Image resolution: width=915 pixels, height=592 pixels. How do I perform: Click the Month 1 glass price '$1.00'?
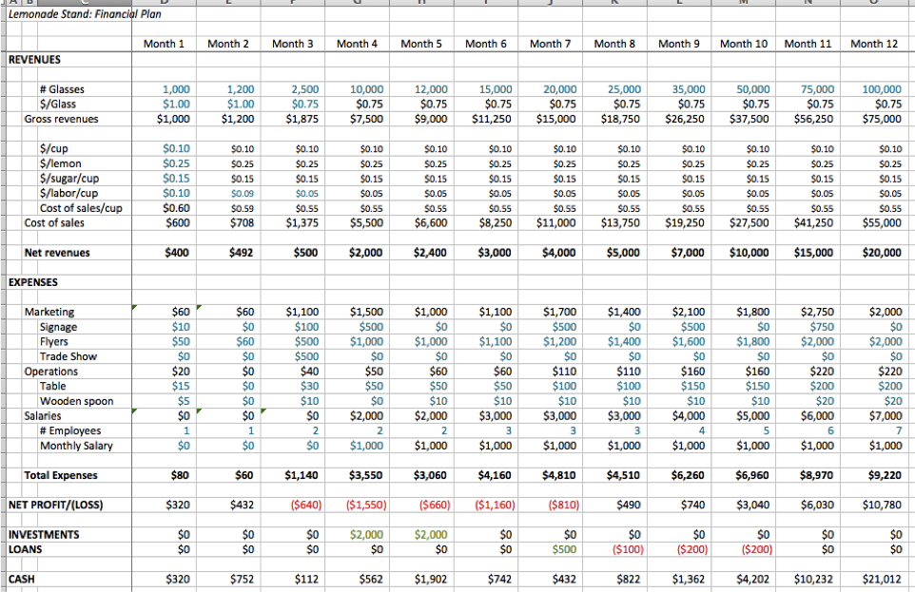(176, 104)
